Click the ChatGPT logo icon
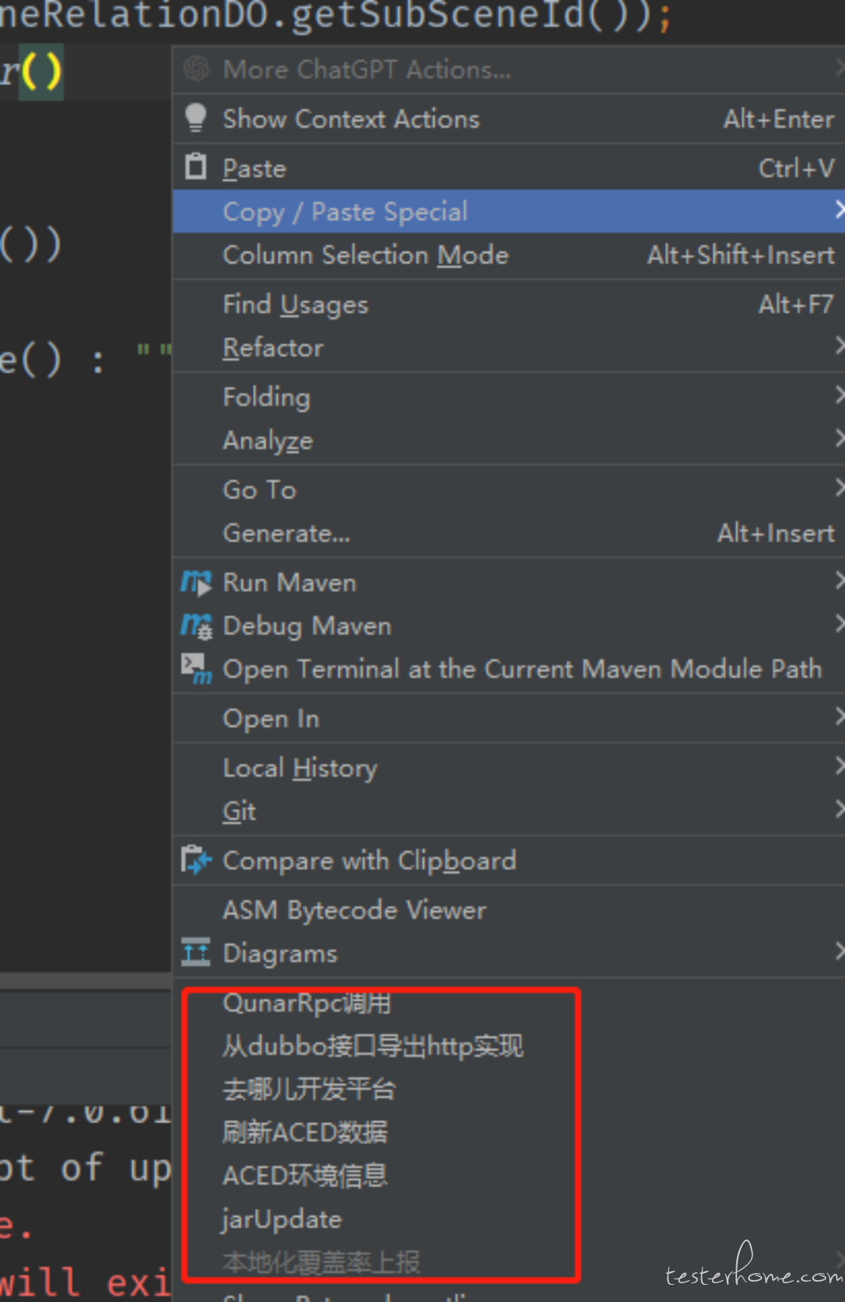 (196, 70)
